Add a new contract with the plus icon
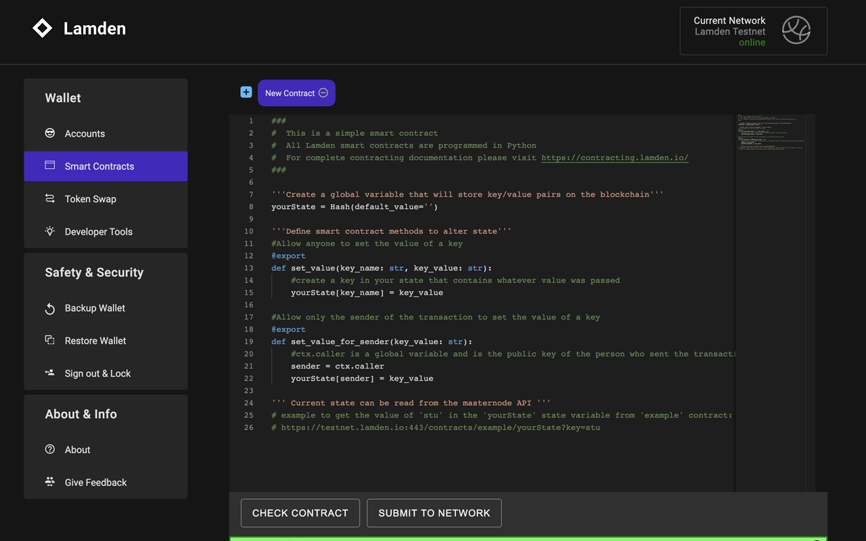The image size is (866, 541). [x=246, y=91]
